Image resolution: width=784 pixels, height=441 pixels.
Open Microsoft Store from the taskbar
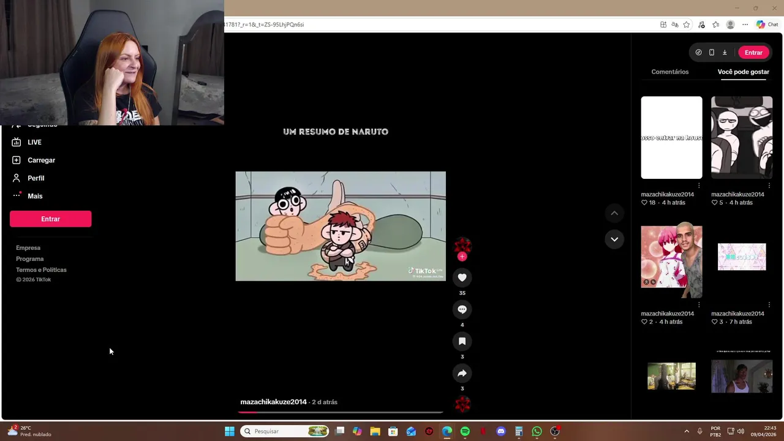click(x=393, y=431)
